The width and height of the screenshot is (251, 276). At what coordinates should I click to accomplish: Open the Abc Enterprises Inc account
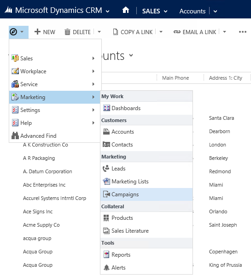point(44,185)
